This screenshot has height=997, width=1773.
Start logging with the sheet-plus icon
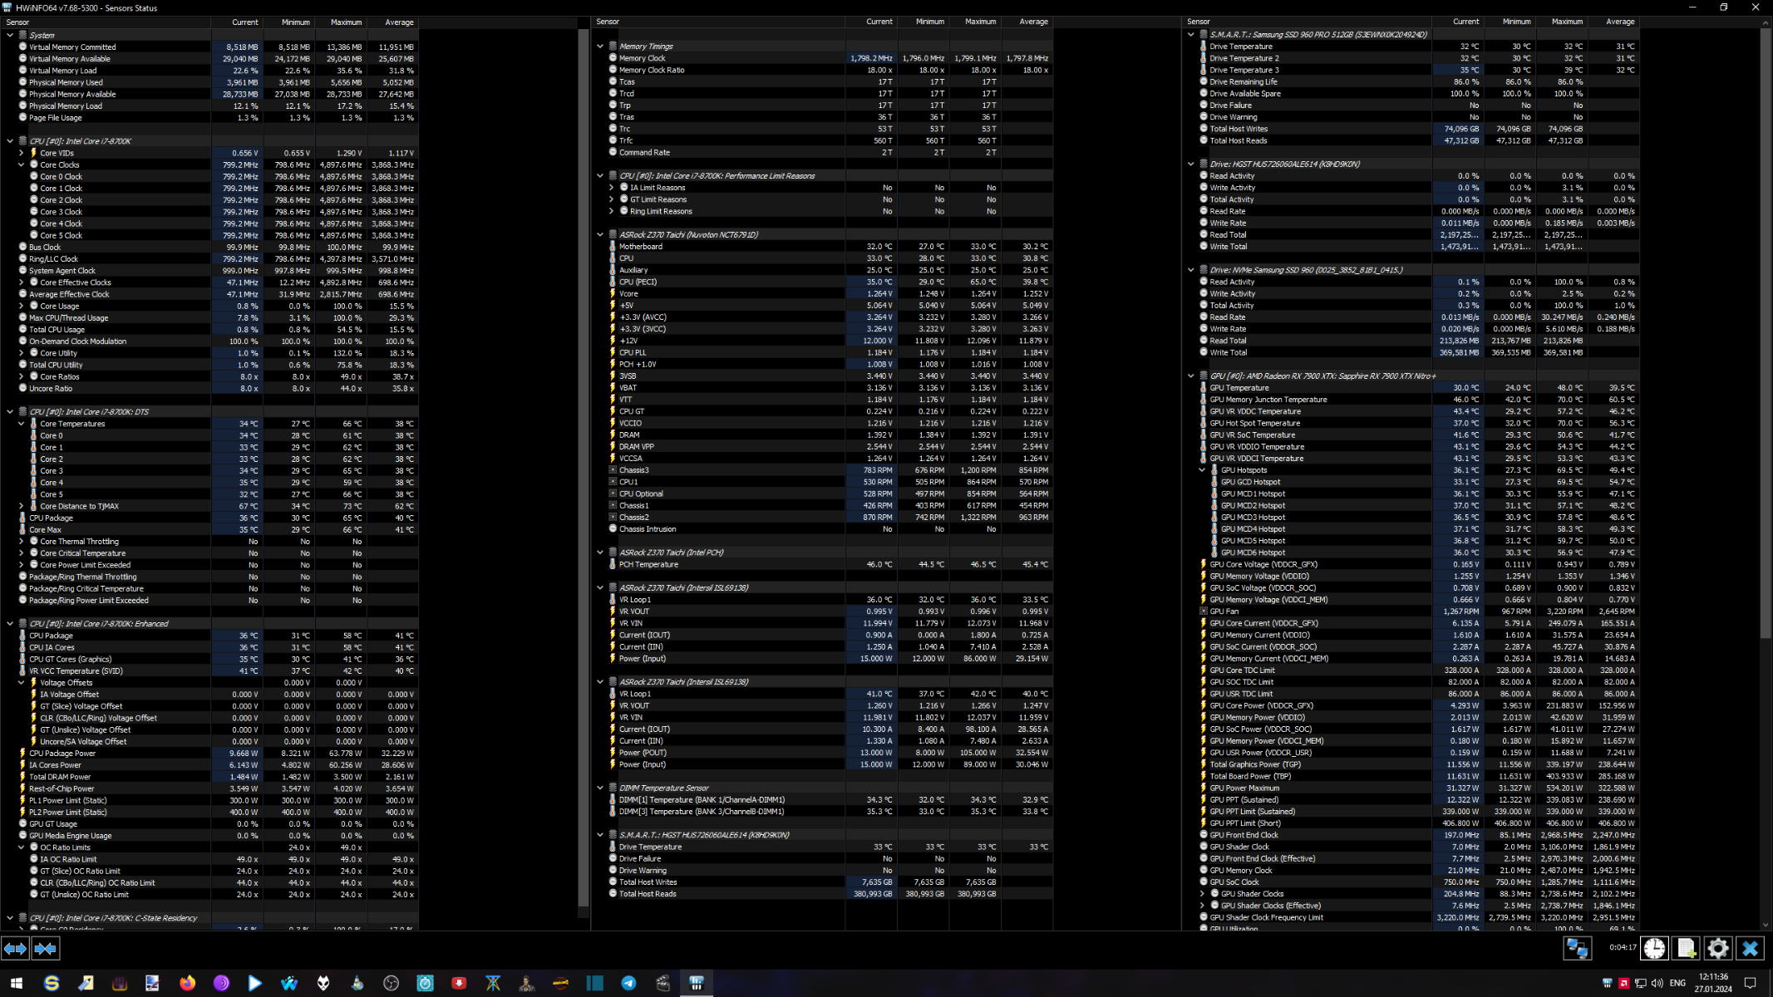[x=1686, y=948]
